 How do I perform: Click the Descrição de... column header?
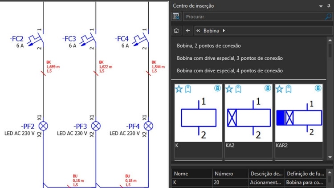[267, 173]
